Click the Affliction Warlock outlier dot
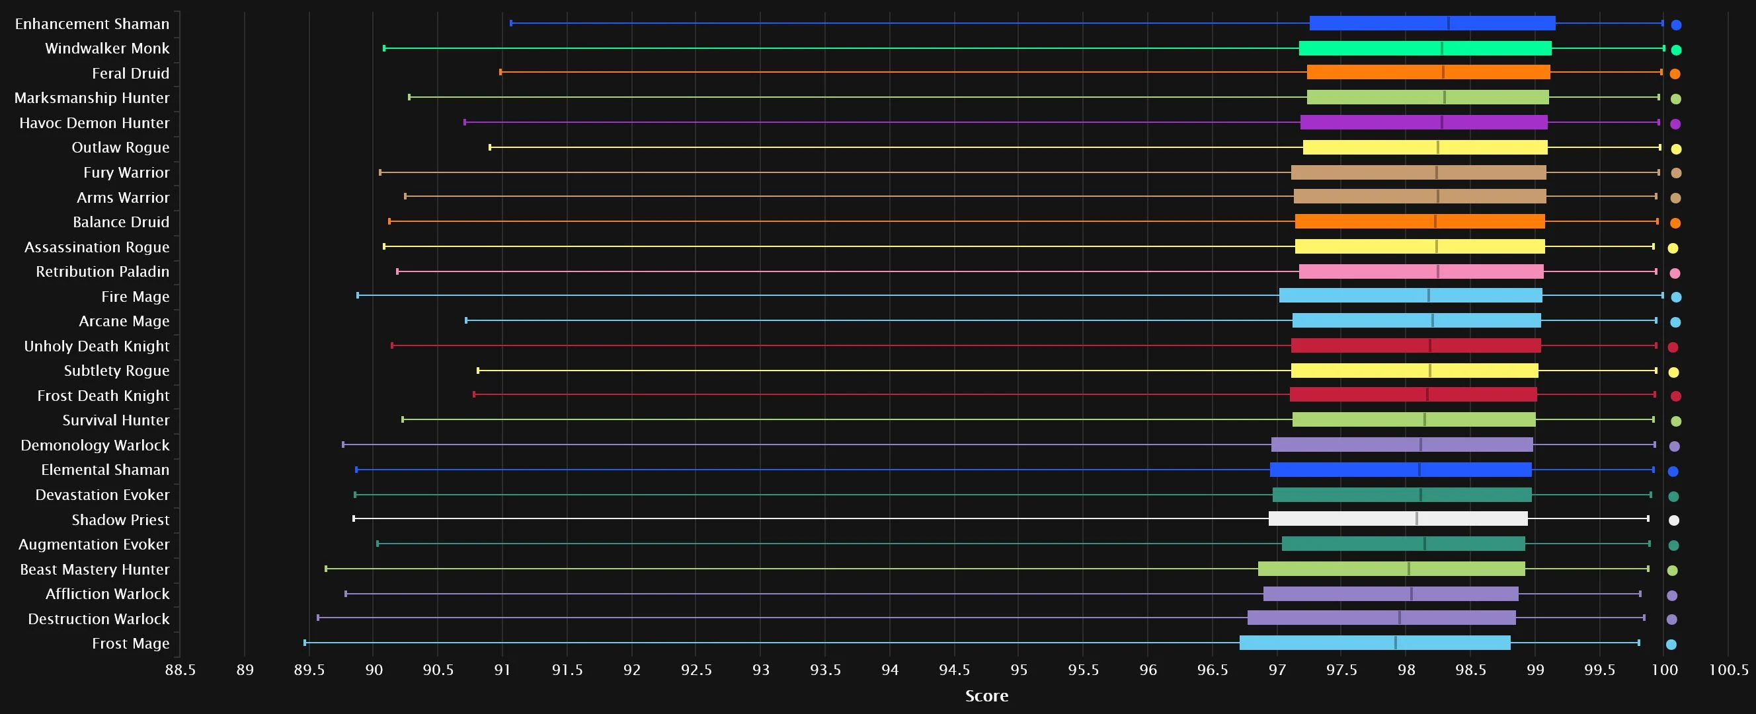1756x714 pixels. (1672, 596)
